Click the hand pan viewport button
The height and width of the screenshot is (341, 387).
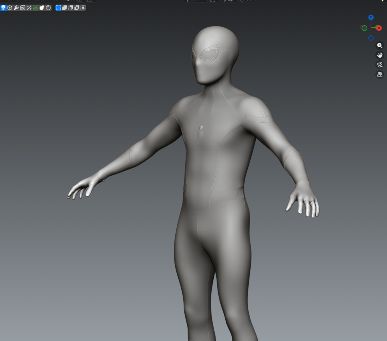pos(380,55)
